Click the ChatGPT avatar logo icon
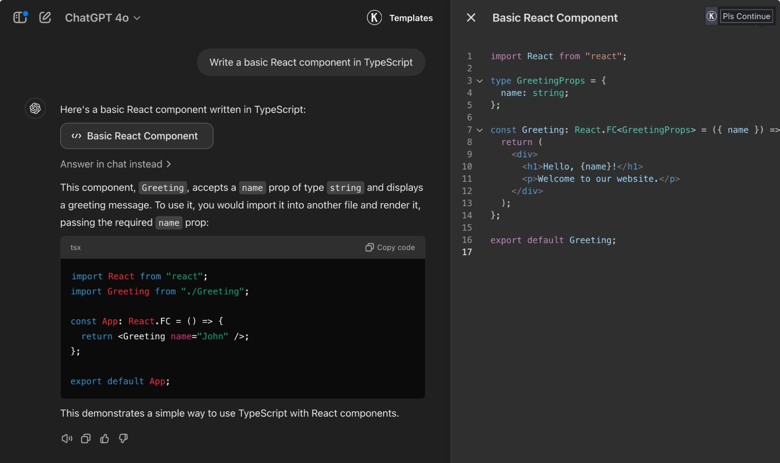Screen dimensions: 780x463 pyautogui.click(x=35, y=108)
